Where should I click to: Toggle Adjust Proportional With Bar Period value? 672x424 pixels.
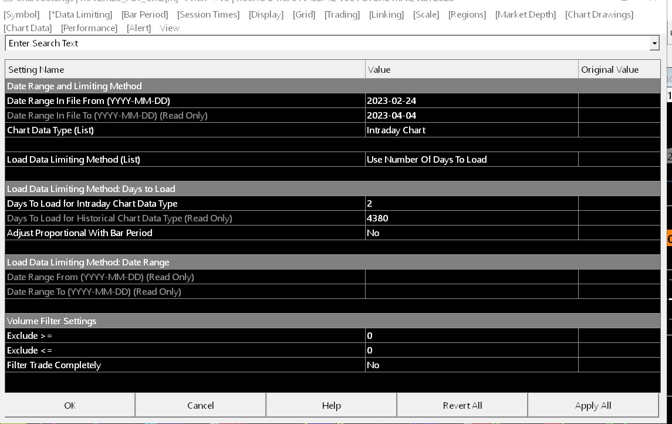[471, 233]
